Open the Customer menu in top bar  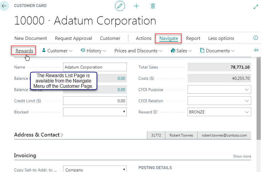(x=110, y=38)
